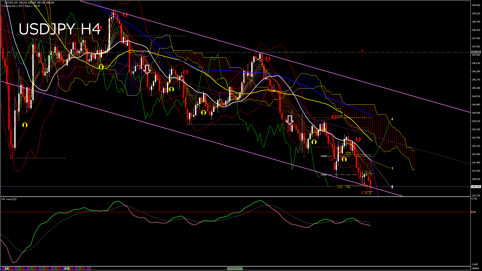Screen dimensions: 482x271
Task: Click the 139.730 price axis label
Action: [x=476, y=196]
